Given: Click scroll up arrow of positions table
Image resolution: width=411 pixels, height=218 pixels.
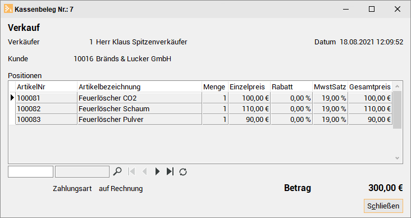Looking at the screenshot, I should coord(397,87).
